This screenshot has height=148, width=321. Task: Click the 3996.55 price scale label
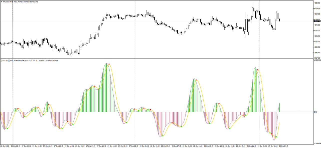tap(317, 52)
